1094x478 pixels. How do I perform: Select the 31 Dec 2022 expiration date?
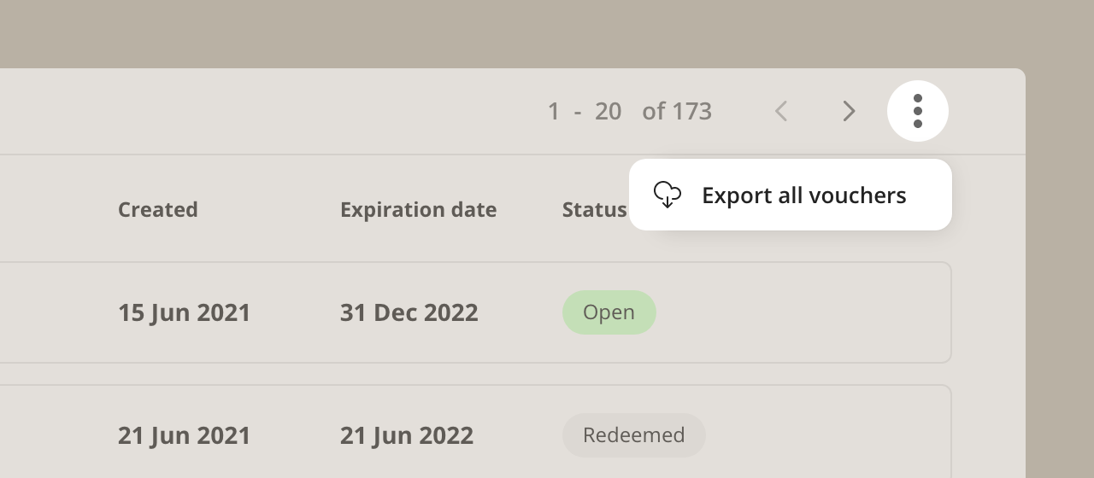tap(409, 312)
